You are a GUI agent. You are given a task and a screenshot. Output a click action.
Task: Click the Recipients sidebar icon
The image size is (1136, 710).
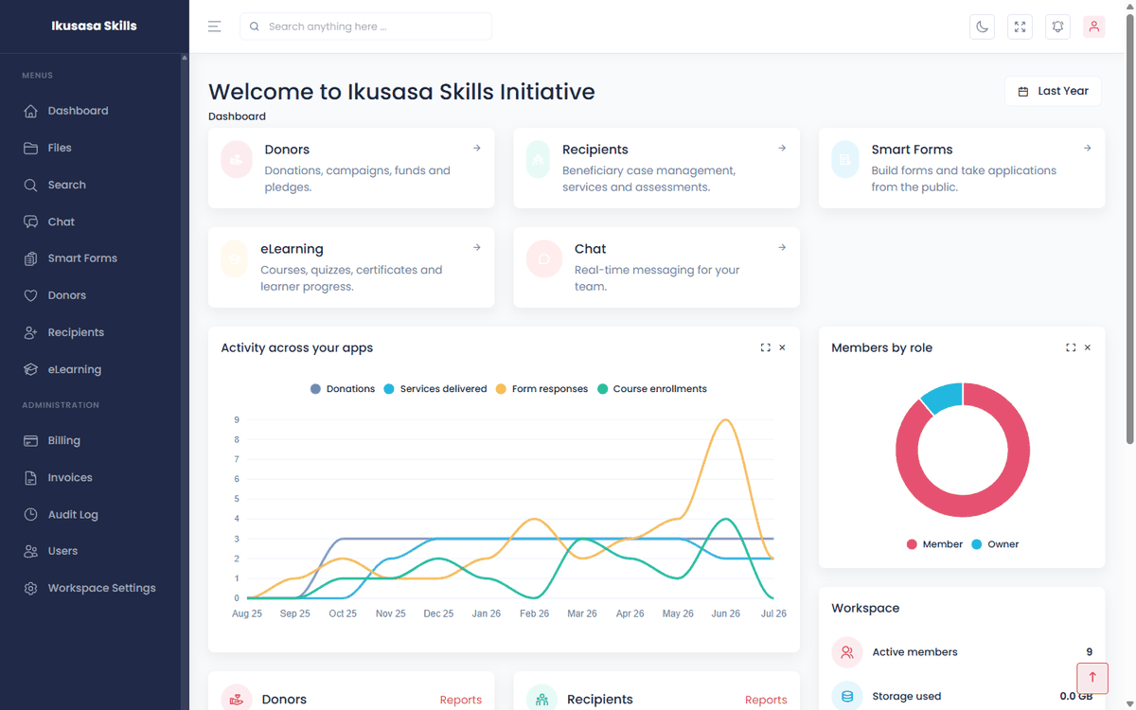click(30, 332)
